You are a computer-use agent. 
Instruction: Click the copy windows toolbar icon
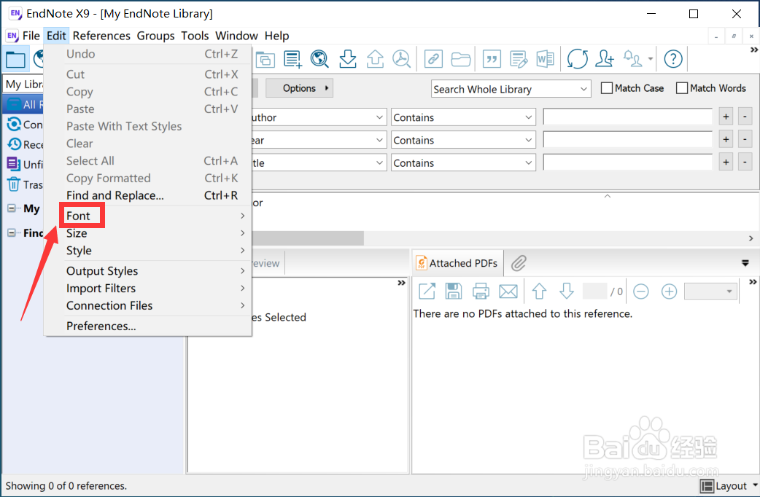[x=265, y=59]
